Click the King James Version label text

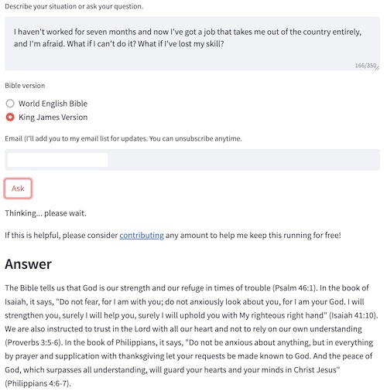click(x=53, y=117)
